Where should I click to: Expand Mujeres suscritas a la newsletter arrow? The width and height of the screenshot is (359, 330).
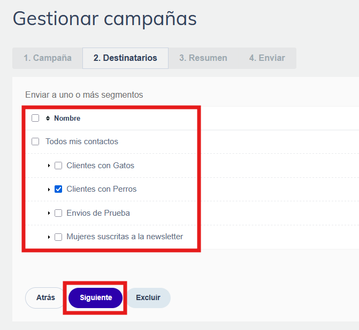pos(49,237)
